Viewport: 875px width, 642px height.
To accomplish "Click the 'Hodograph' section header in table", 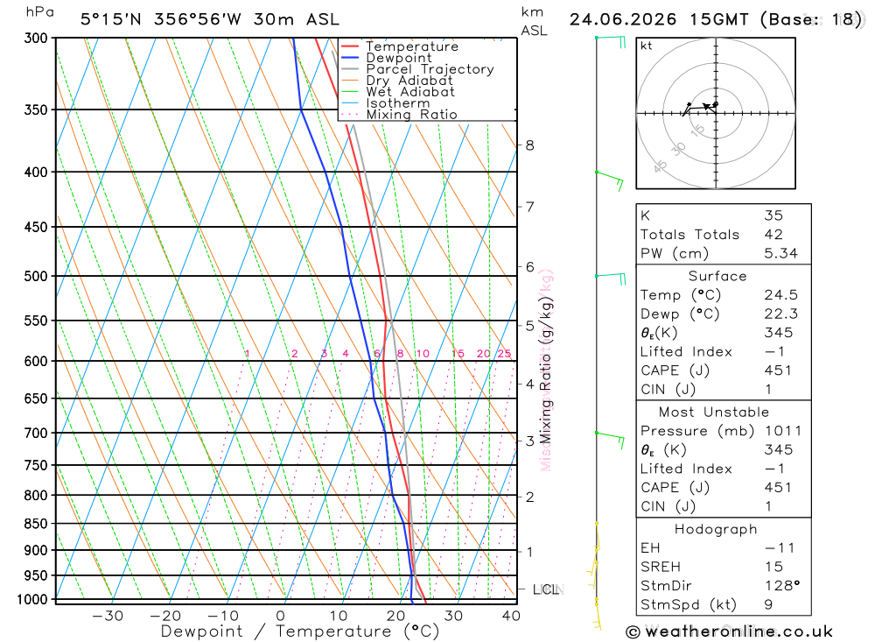I will coord(716,529).
